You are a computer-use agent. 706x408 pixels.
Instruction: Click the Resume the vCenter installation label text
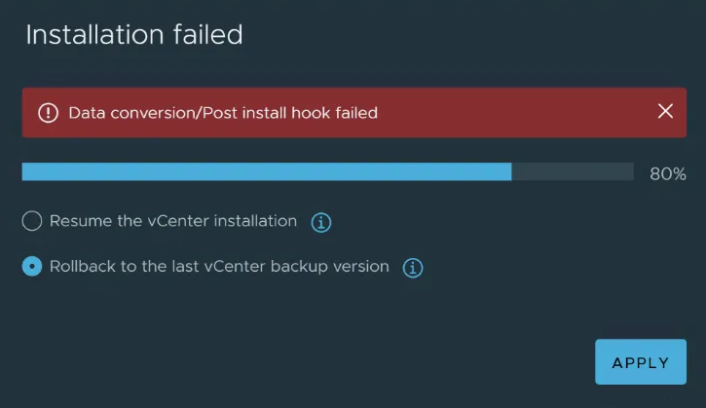tap(173, 221)
